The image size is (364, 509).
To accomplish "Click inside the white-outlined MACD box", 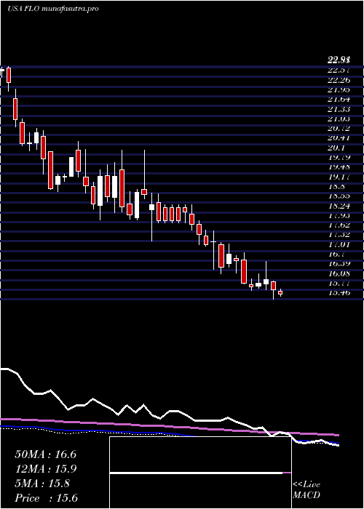I will pos(200,473).
